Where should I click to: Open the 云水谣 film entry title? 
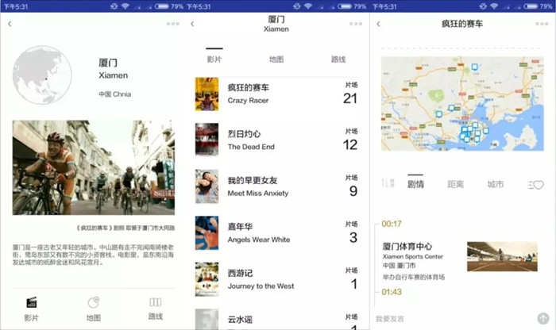(x=240, y=320)
